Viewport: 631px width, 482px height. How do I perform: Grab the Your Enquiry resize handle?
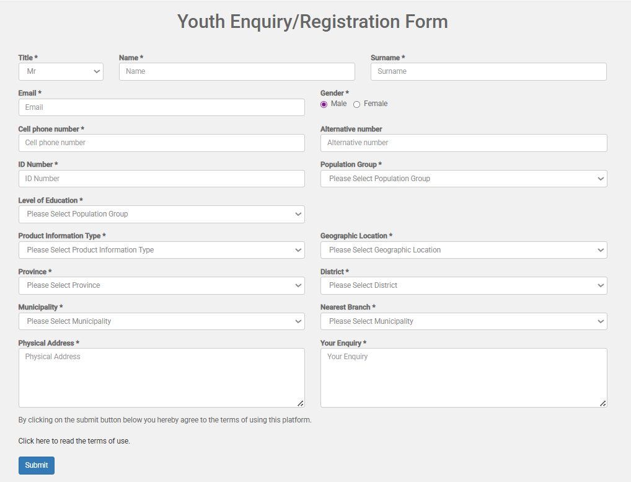602,403
